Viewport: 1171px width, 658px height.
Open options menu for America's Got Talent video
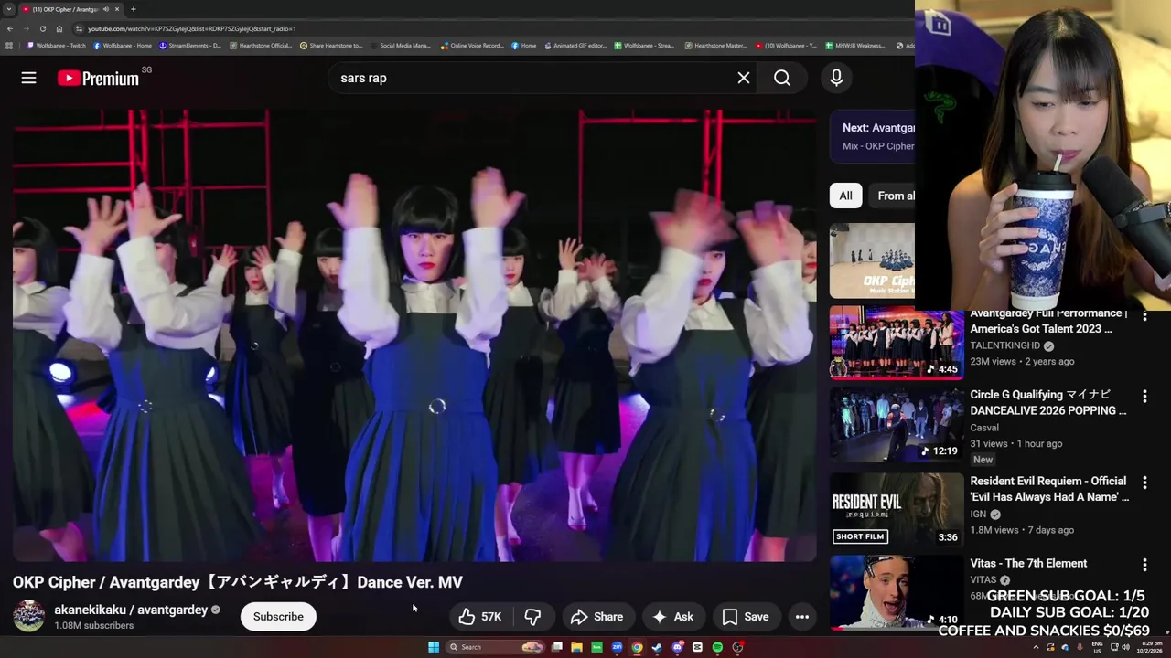pyautogui.click(x=1144, y=315)
